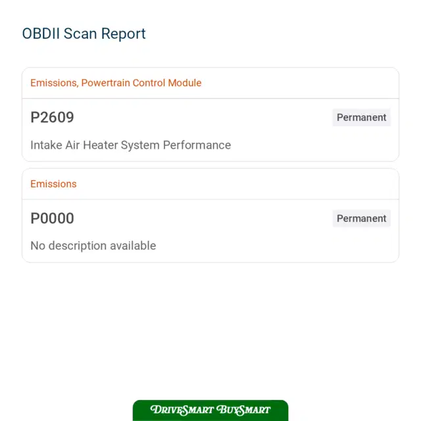Click the OBDII Scan Report heading
421x421 pixels.
tap(84, 34)
